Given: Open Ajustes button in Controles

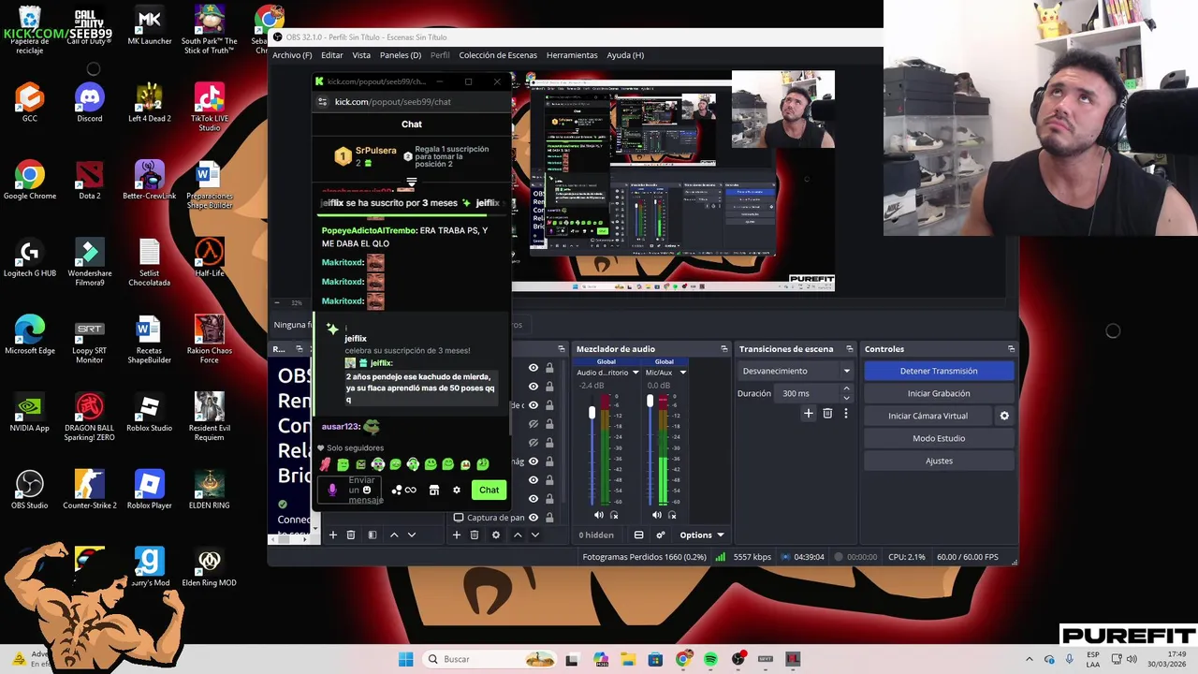Looking at the screenshot, I should (x=939, y=461).
